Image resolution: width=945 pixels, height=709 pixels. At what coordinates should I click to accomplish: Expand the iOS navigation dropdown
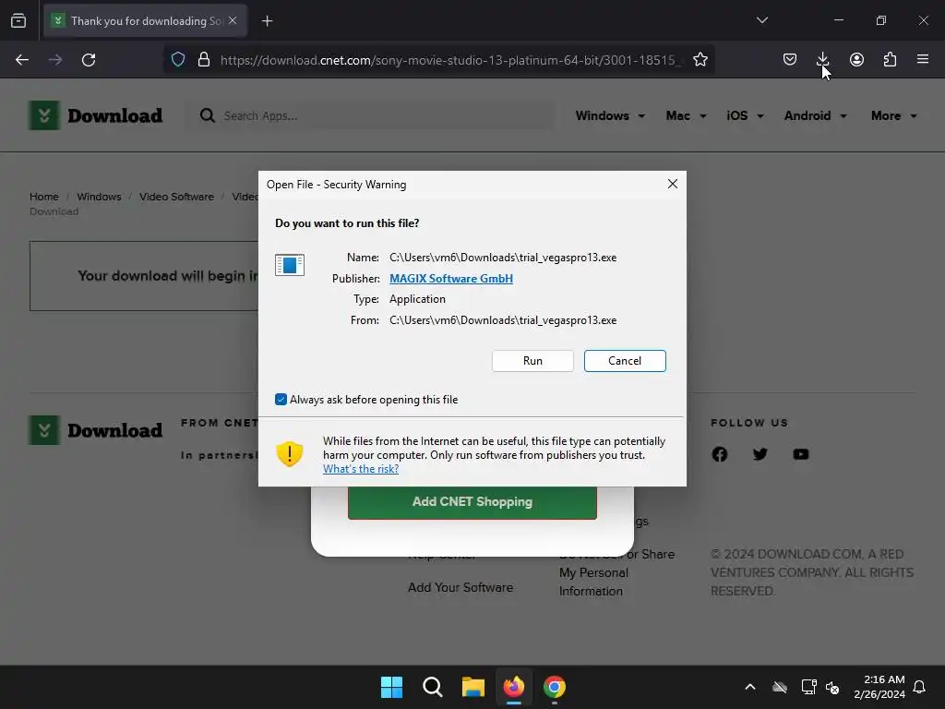coord(745,115)
